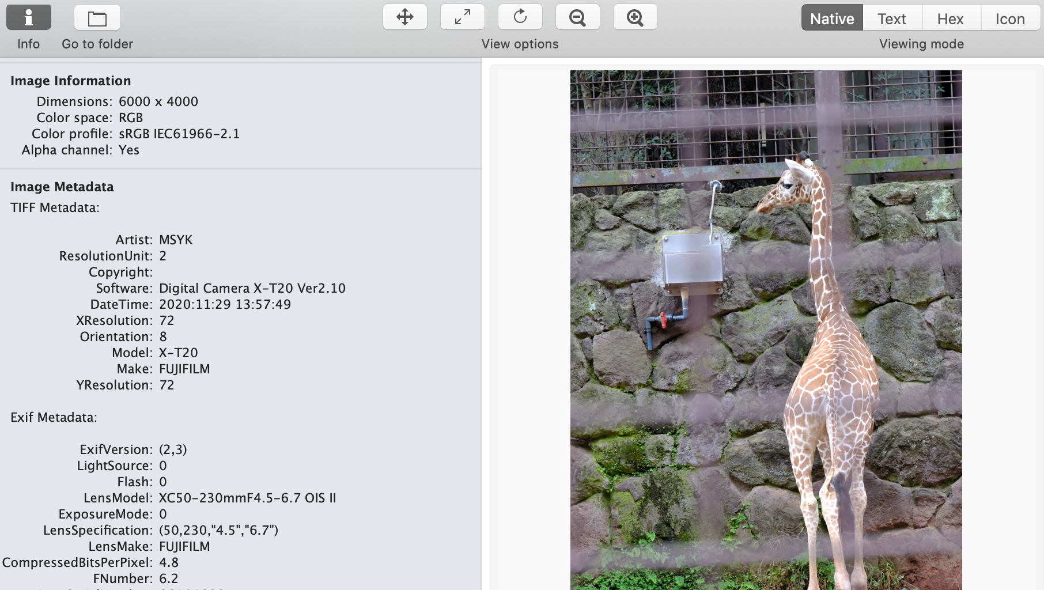Click the fit-to-window expand arrows icon
The image size is (1044, 590).
[463, 17]
